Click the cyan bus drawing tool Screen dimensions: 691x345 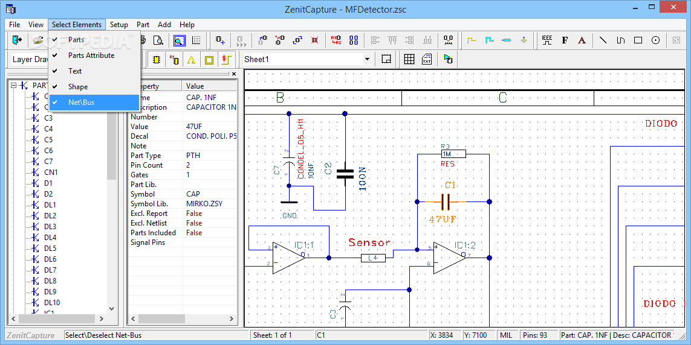(x=489, y=40)
